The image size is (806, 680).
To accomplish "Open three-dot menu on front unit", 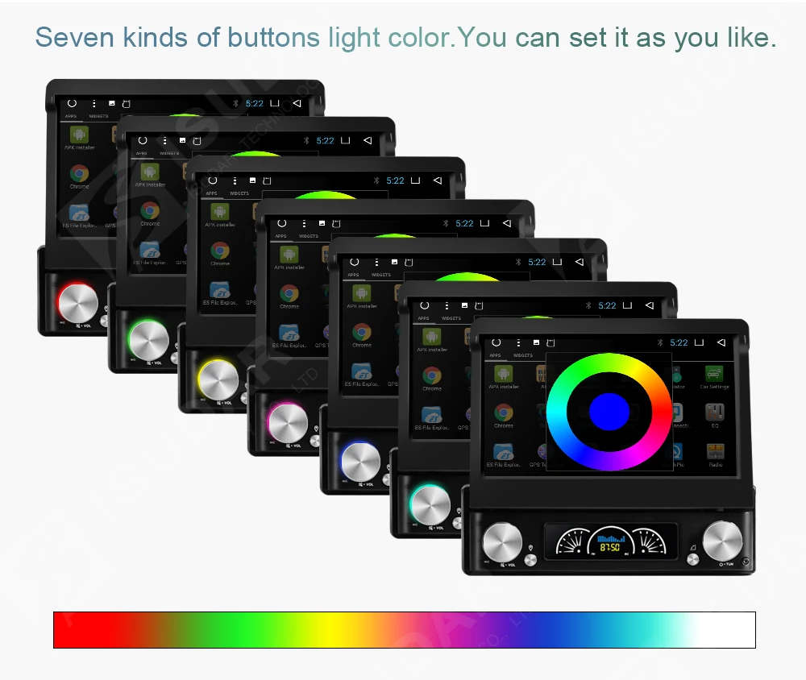I will tap(518, 342).
